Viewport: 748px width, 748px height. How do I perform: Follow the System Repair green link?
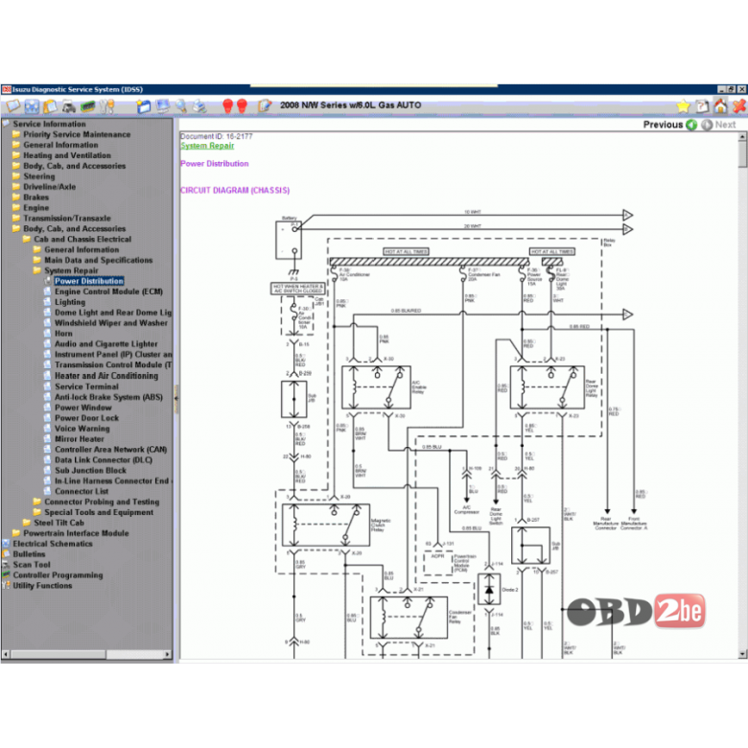(207, 146)
